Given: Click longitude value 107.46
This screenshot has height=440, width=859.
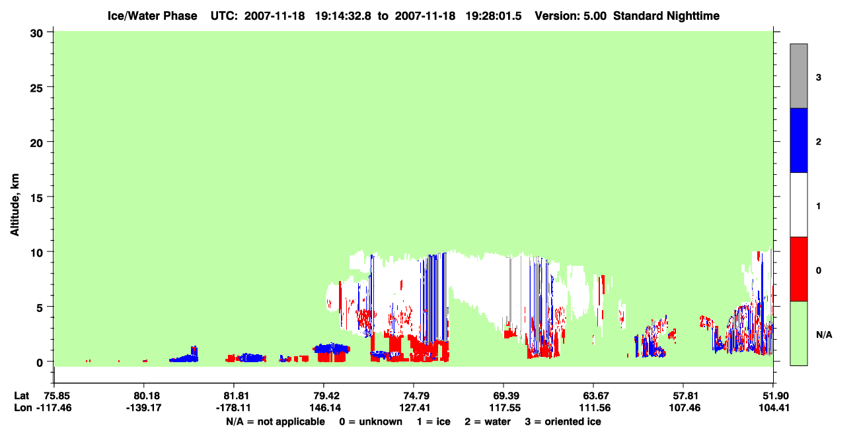Looking at the screenshot, I should 683,408.
